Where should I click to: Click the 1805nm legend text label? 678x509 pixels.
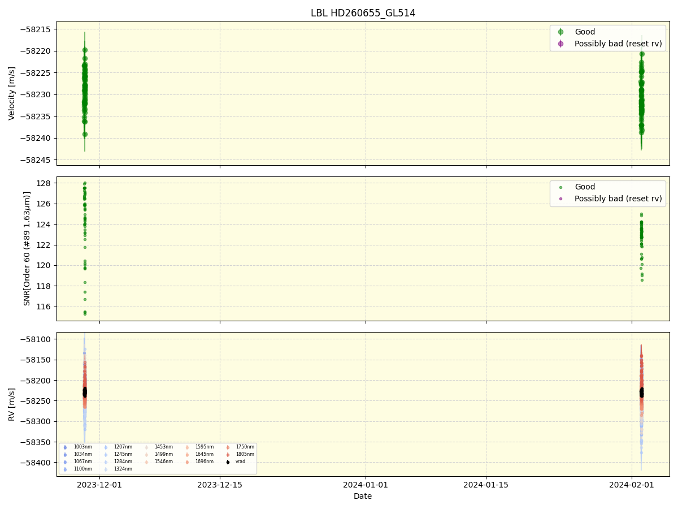[245, 455]
